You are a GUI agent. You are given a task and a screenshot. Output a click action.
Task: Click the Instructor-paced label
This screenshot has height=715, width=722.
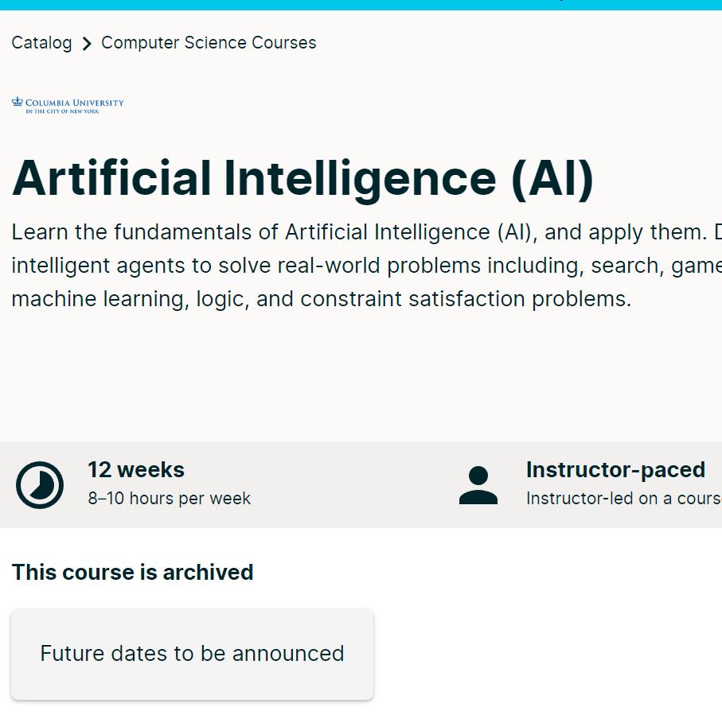click(615, 470)
